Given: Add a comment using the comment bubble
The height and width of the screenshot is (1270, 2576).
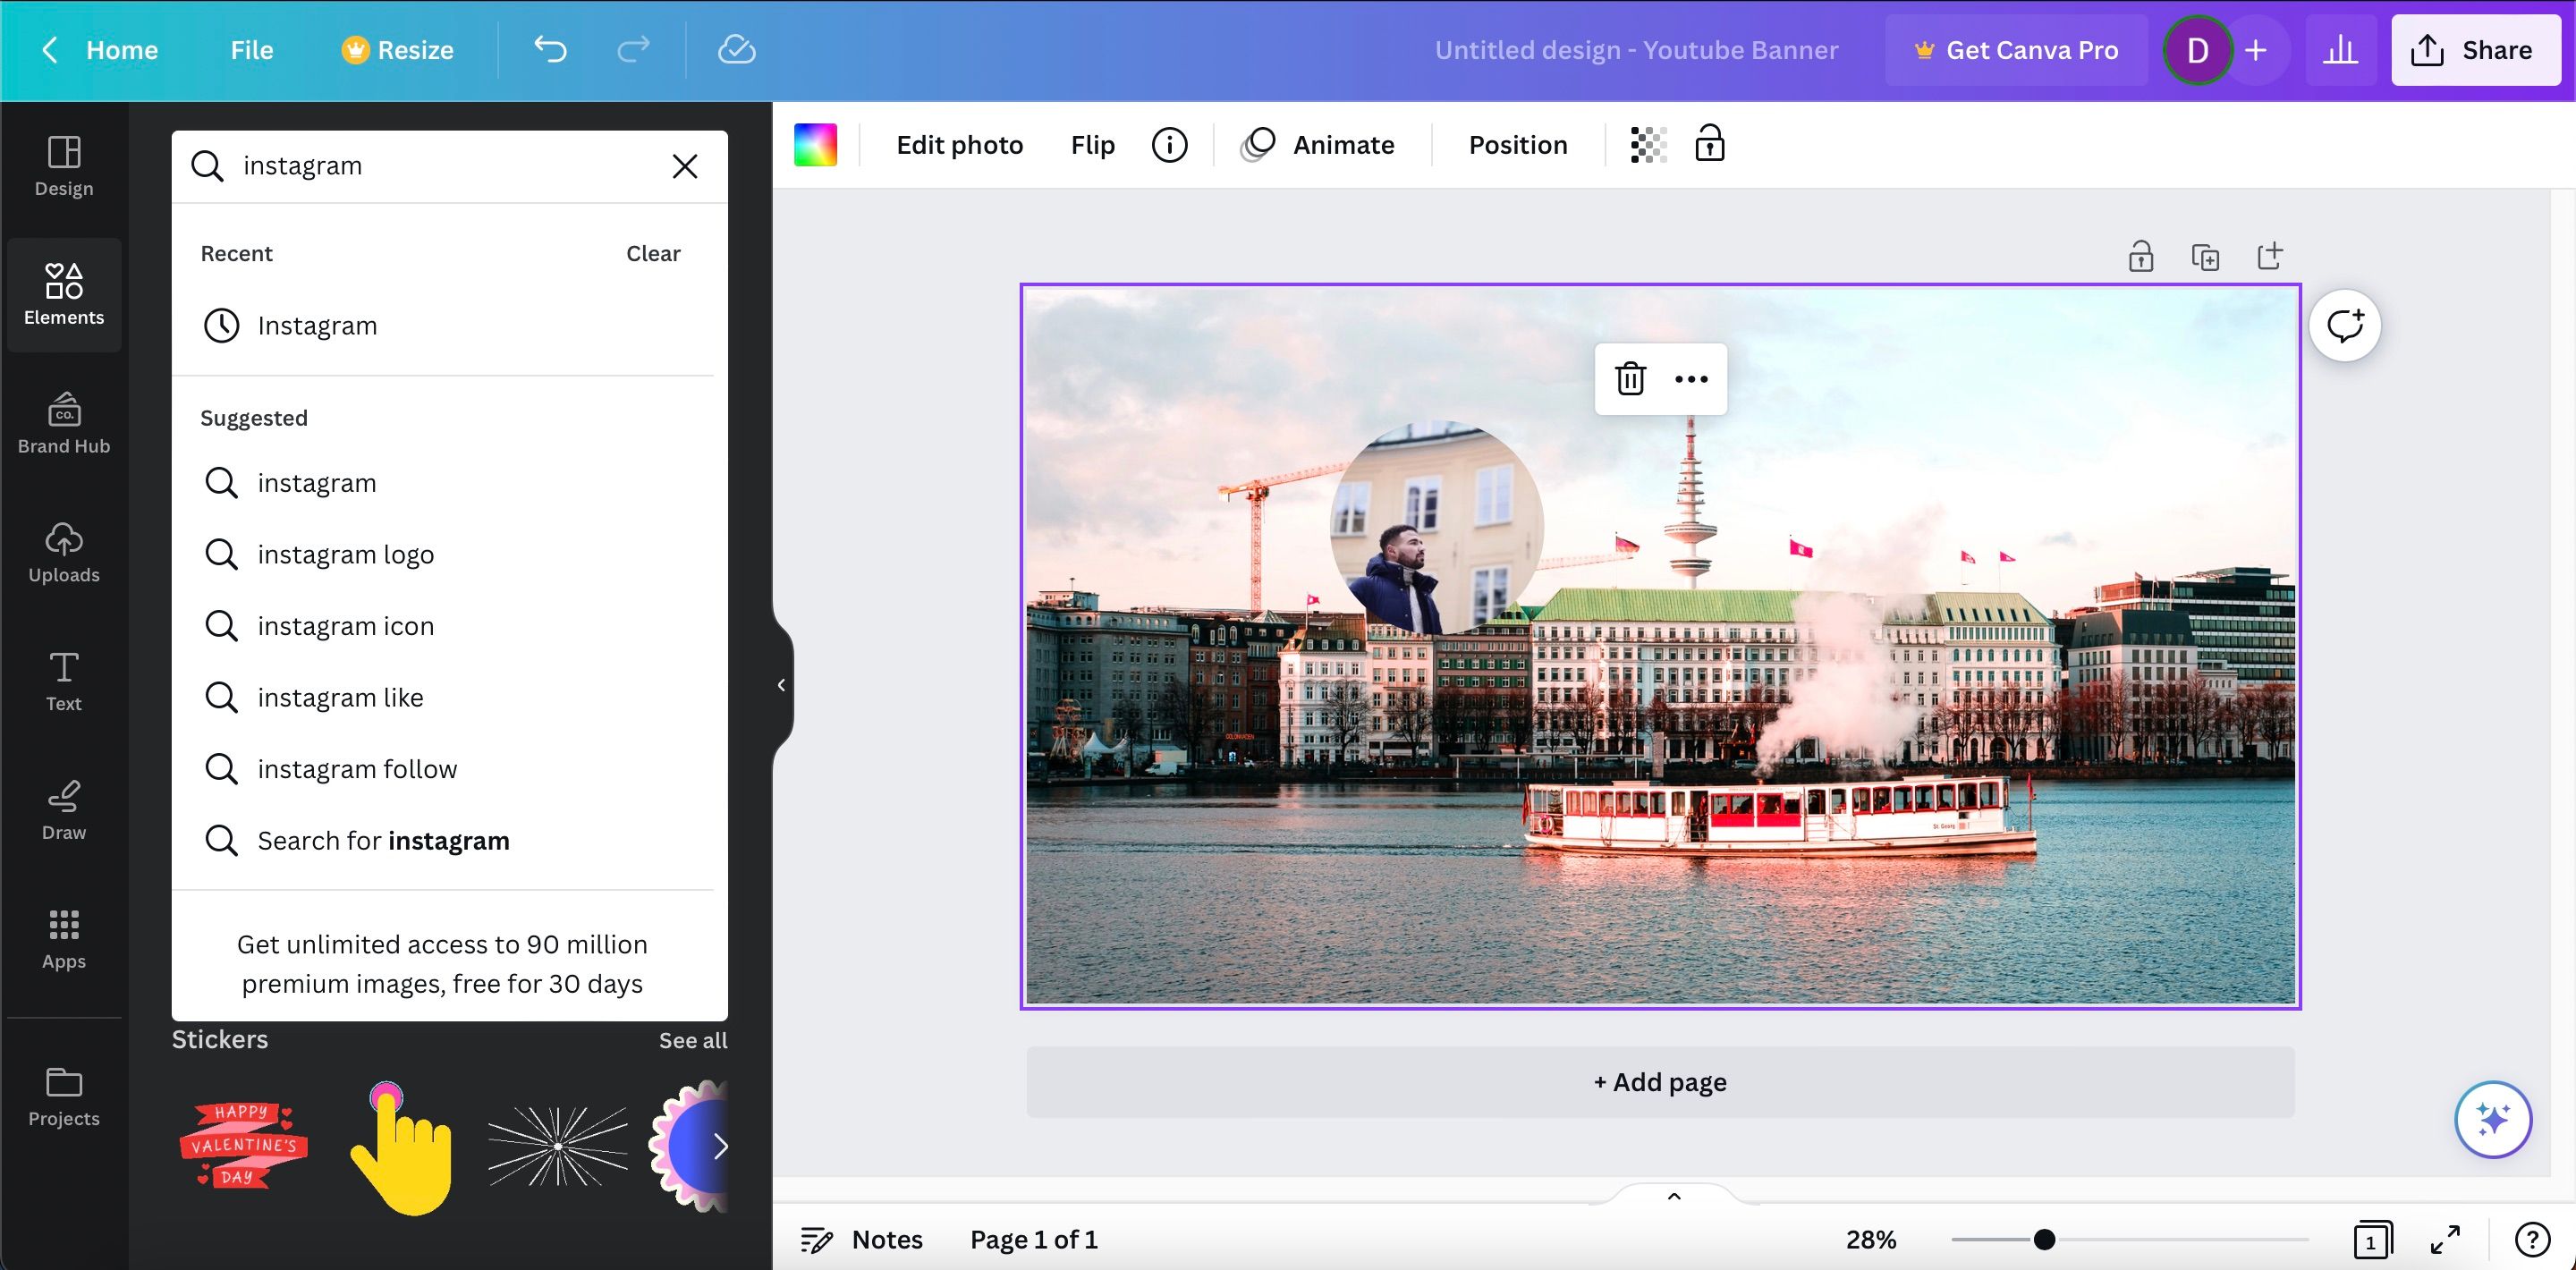Looking at the screenshot, I should [2345, 324].
